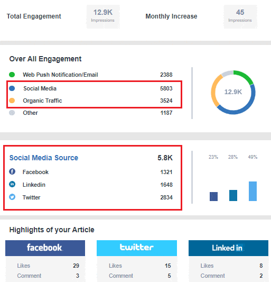Viewport: 271px width, 282px height.
Task: Click the value 5803
Action: click(166, 88)
